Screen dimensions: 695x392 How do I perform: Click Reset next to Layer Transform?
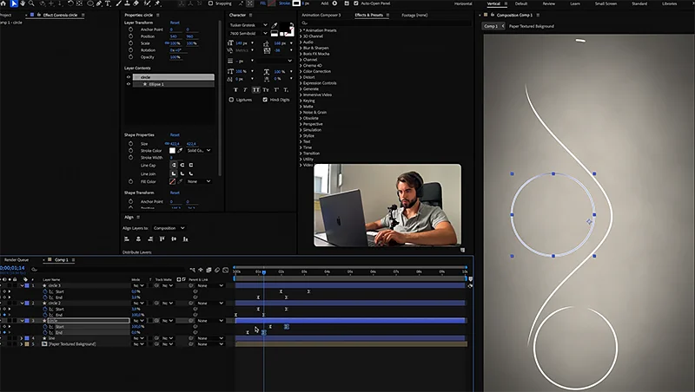point(175,23)
